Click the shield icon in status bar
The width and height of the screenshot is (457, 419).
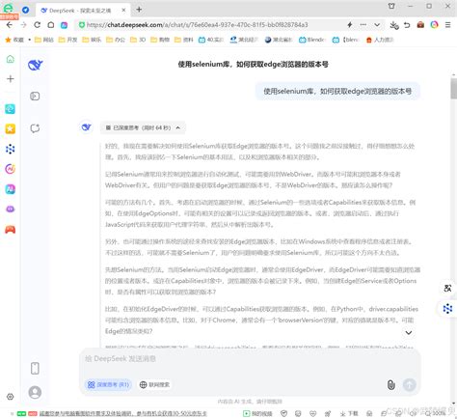pyautogui.click(x=283, y=413)
